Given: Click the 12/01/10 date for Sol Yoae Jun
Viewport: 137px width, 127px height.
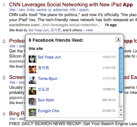Looking at the screenshot, I should point(109,57).
